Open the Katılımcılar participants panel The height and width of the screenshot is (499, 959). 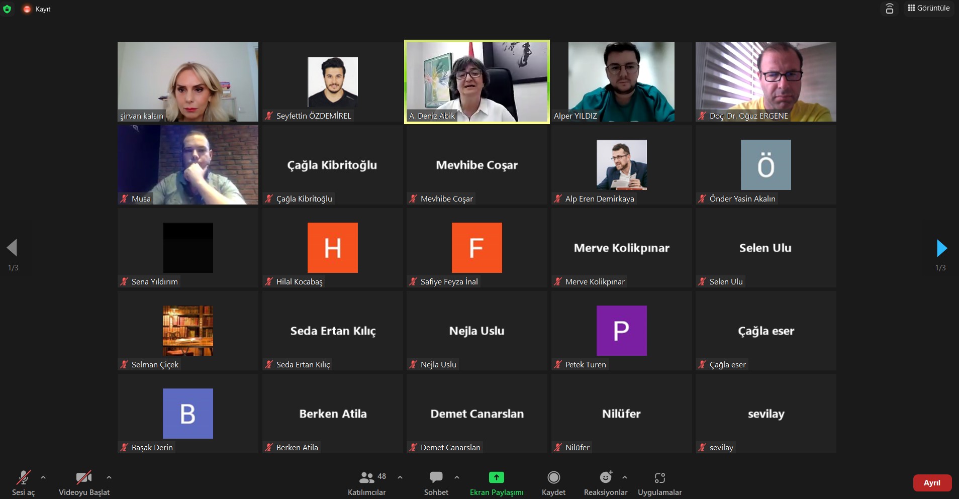click(x=366, y=483)
